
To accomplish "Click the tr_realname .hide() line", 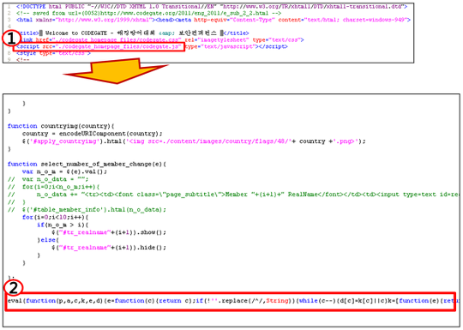I will (x=109, y=248).
